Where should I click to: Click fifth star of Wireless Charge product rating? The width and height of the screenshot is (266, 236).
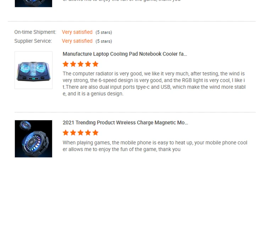pyautogui.click(x=95, y=133)
